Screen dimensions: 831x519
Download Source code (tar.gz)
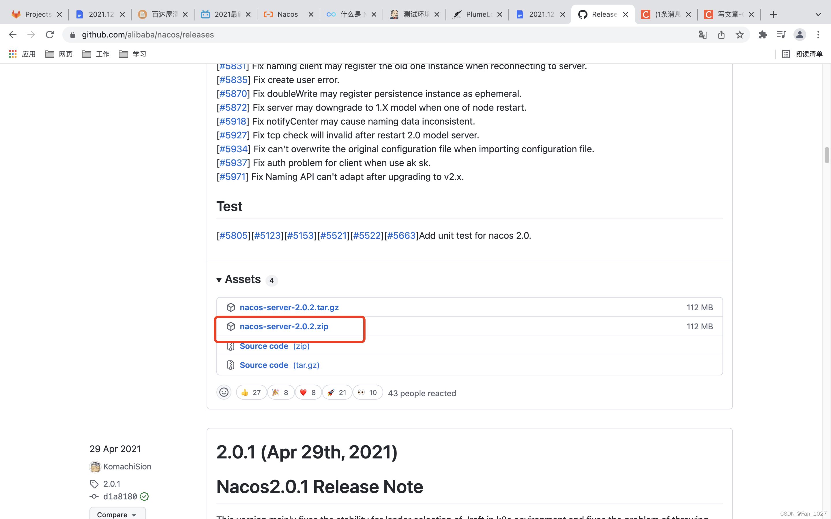(280, 365)
